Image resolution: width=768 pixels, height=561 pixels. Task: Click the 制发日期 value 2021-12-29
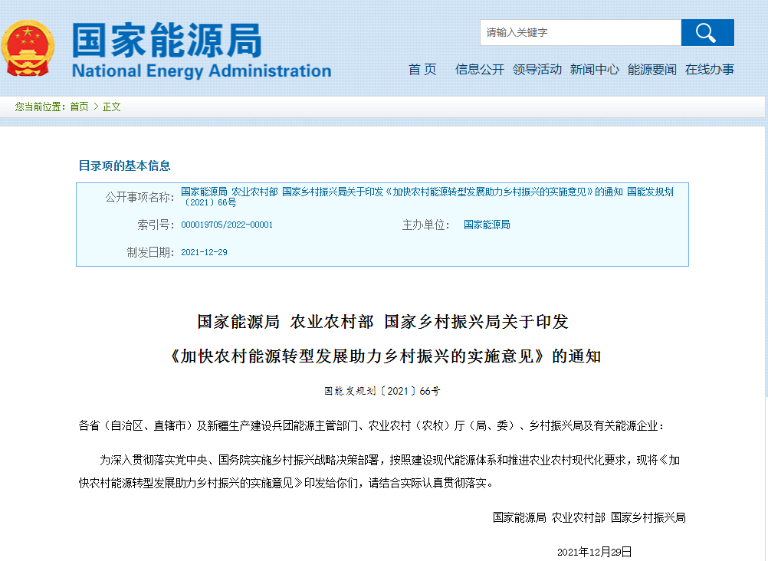tap(204, 252)
